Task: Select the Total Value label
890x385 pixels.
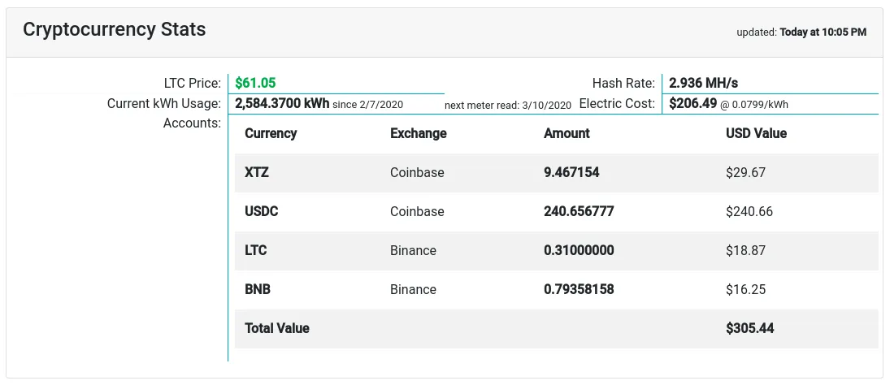Action: [277, 328]
